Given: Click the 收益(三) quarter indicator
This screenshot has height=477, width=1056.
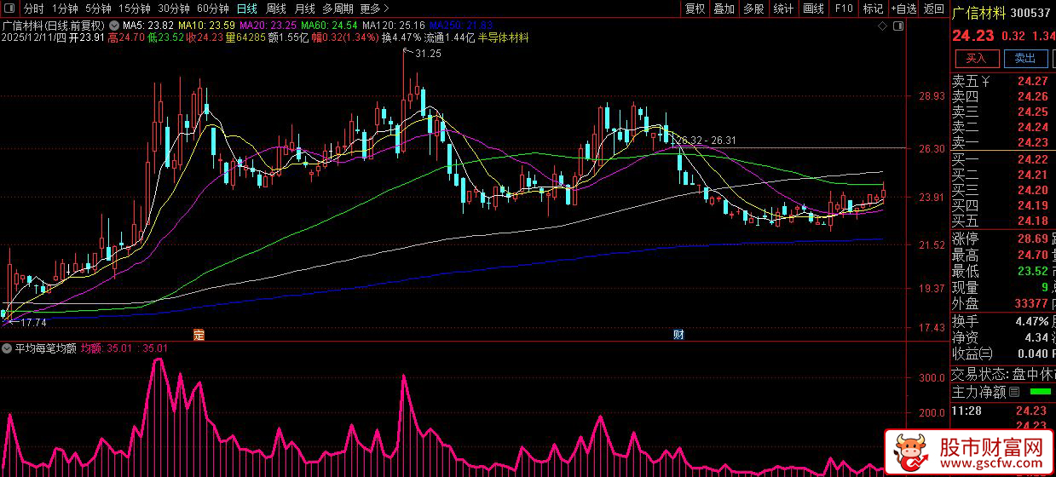Looking at the screenshot, I should pos(972,353).
